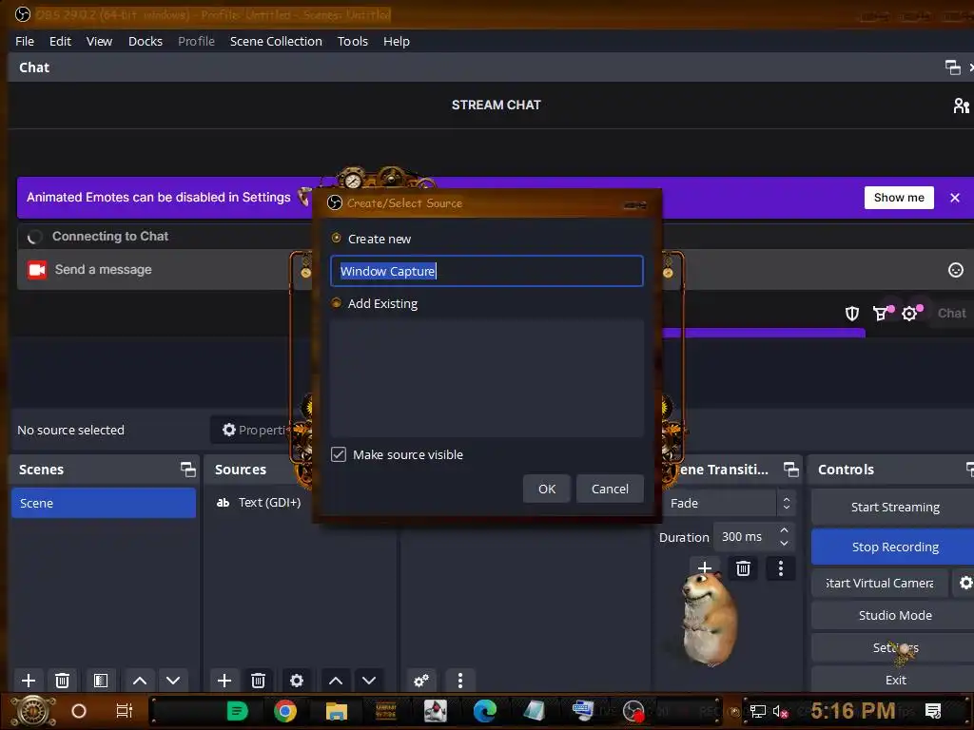The image size is (974, 730).
Task: Click red camera icon in chat input
Action: tap(37, 269)
